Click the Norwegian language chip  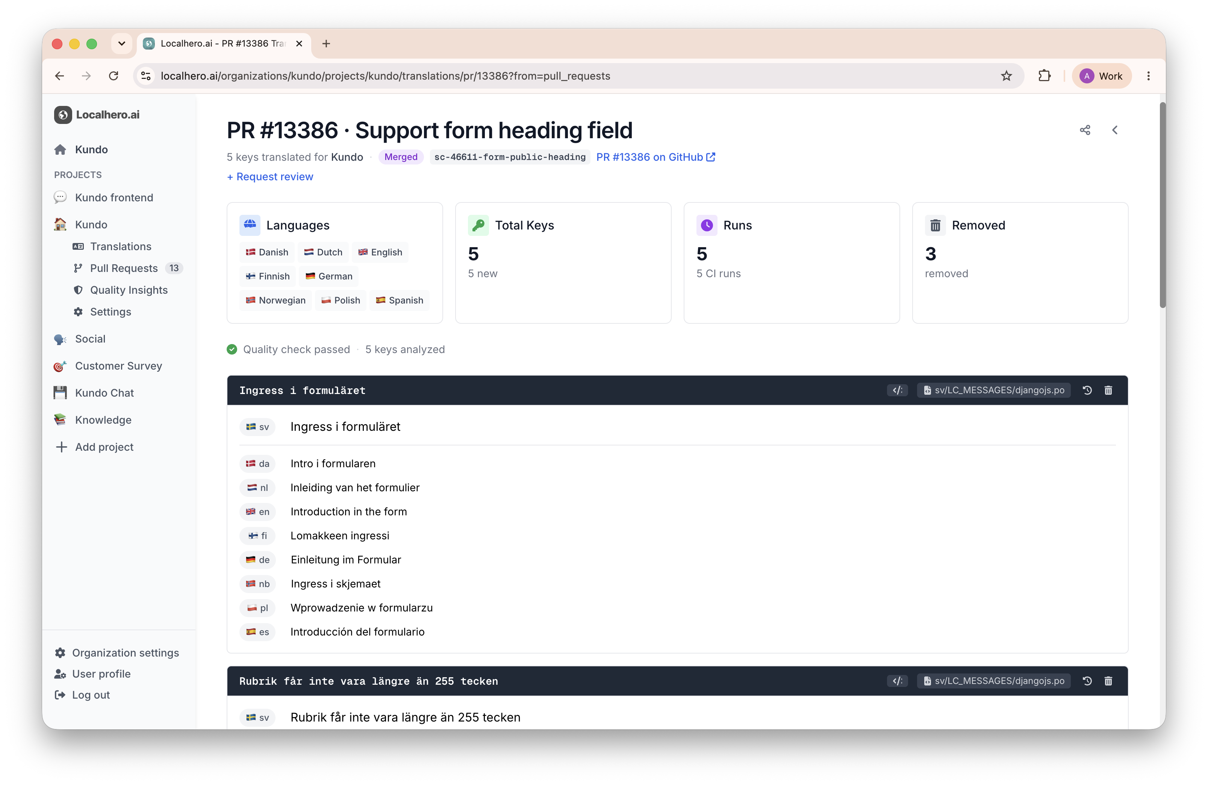(x=276, y=300)
